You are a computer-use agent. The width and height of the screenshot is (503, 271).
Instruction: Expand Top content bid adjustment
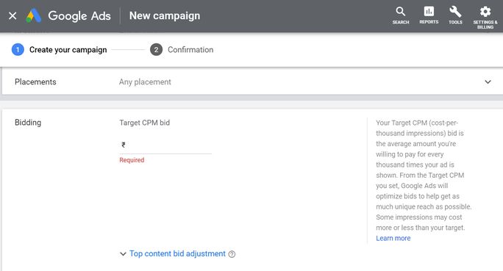point(173,253)
